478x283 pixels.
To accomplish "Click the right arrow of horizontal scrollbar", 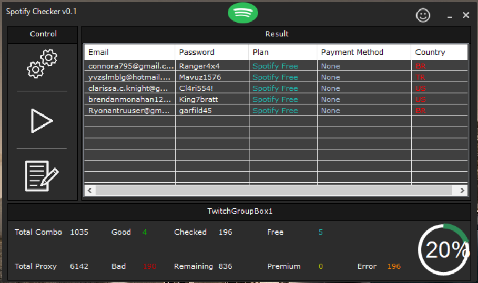I will click(x=462, y=190).
